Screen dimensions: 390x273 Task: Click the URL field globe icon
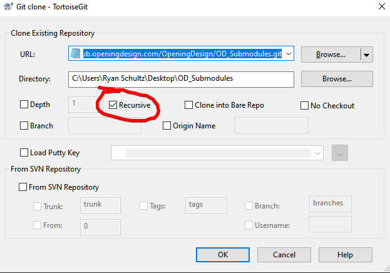pos(75,54)
